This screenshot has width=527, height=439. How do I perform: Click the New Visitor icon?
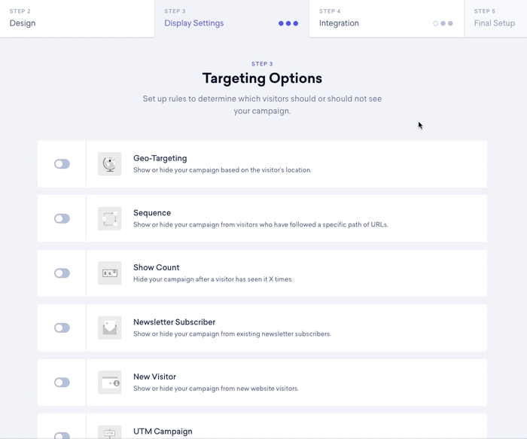pyautogui.click(x=110, y=383)
